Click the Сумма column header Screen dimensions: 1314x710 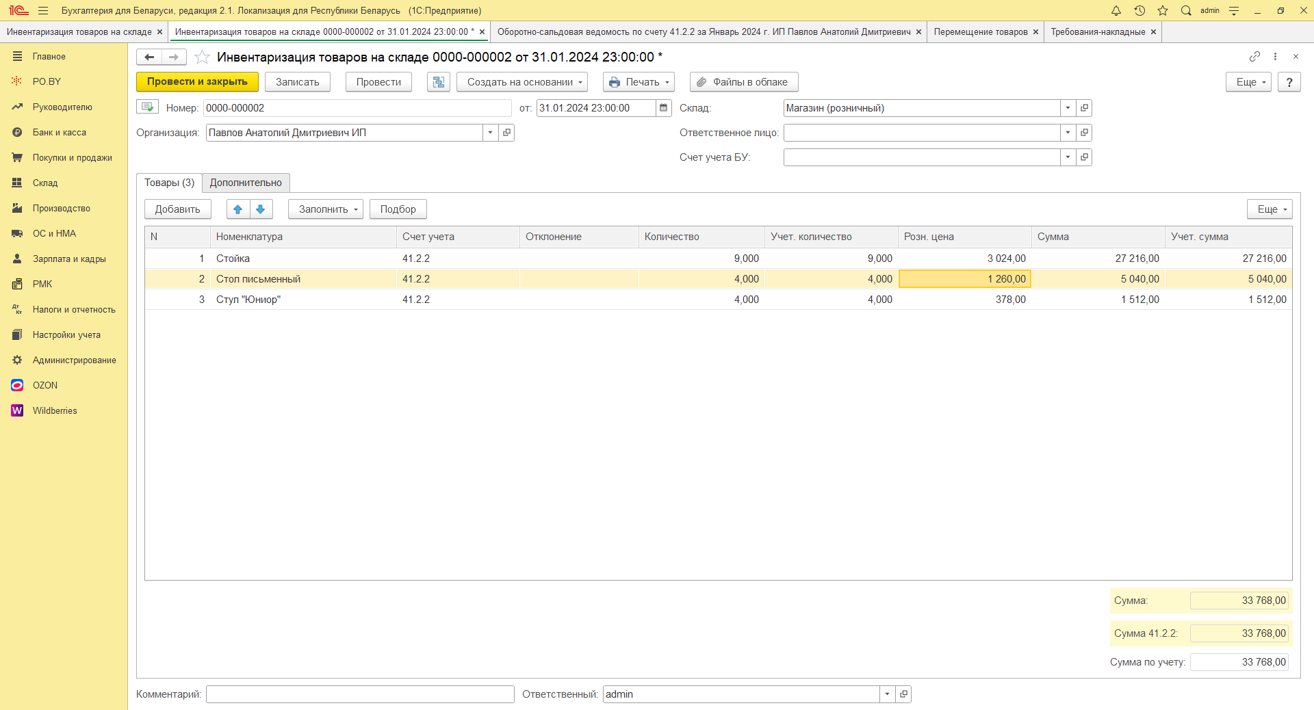pyautogui.click(x=1098, y=237)
